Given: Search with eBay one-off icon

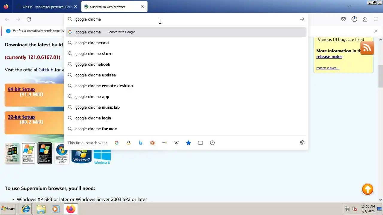Looking at the screenshot, I should pyautogui.click(x=165, y=143).
